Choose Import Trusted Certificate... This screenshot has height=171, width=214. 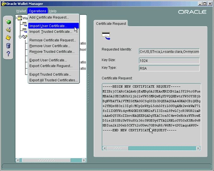[x=53, y=32]
